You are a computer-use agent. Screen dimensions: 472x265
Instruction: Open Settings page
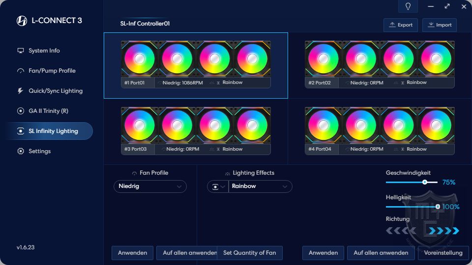coord(39,151)
